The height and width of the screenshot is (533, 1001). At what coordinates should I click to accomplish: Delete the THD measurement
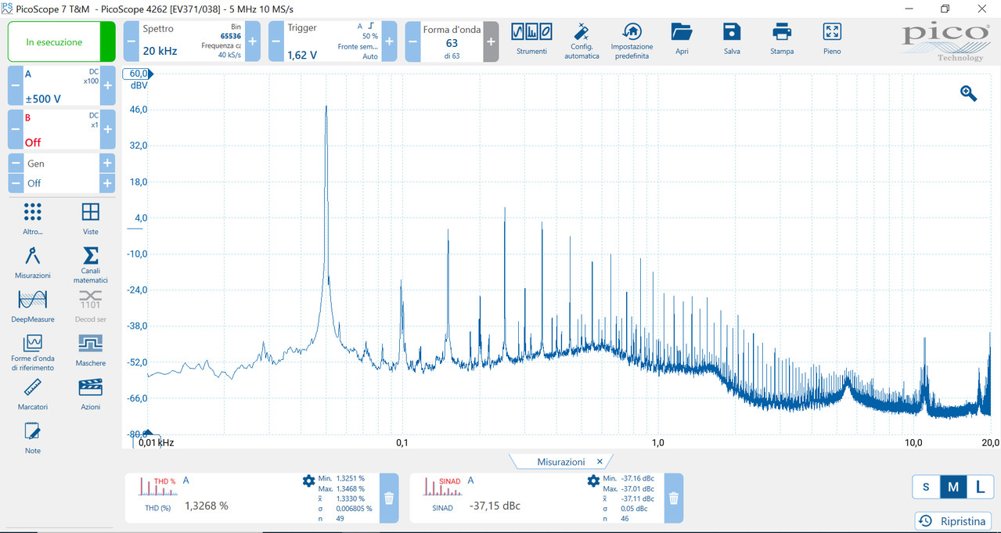pos(389,498)
